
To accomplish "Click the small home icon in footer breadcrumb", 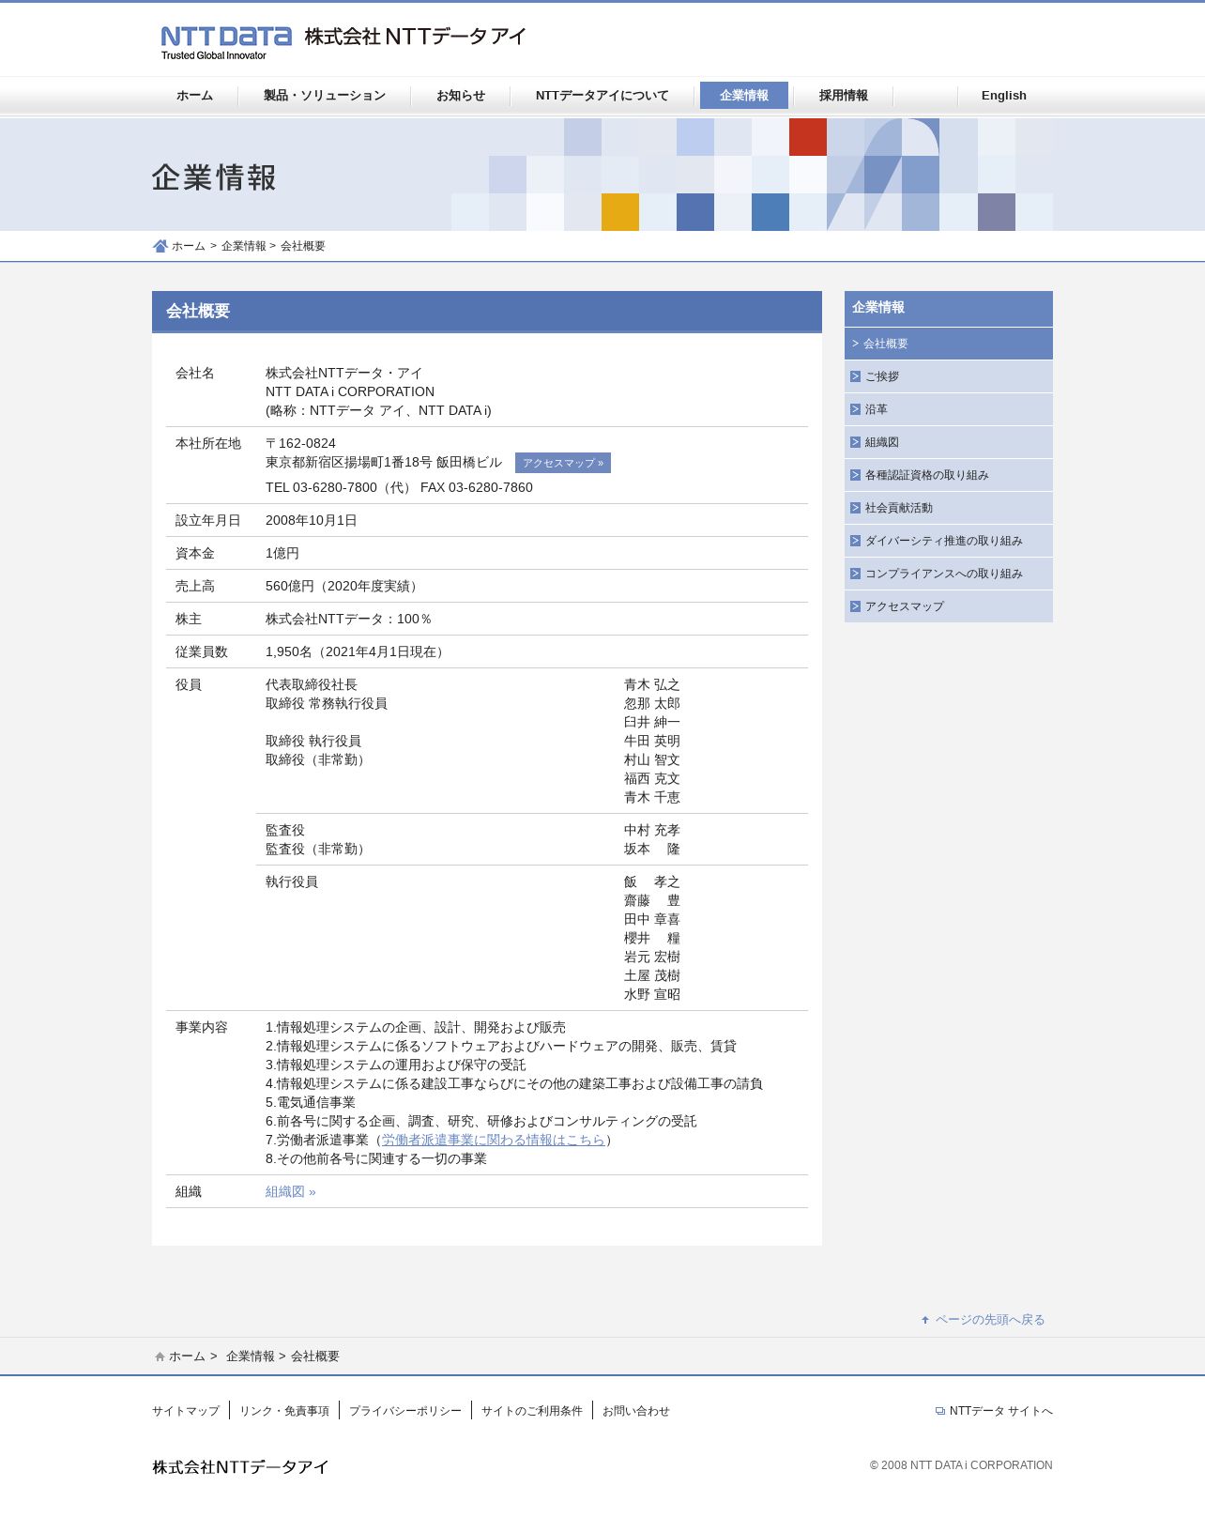I will (160, 1356).
